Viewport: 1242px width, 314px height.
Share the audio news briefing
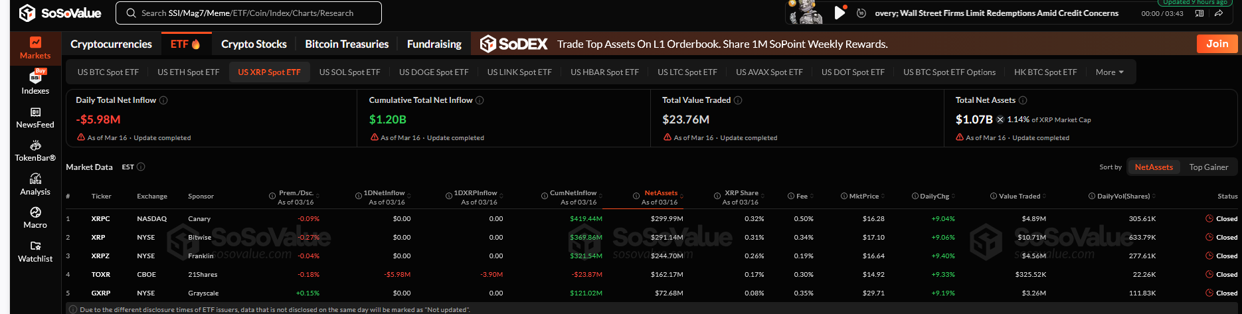tap(1219, 13)
